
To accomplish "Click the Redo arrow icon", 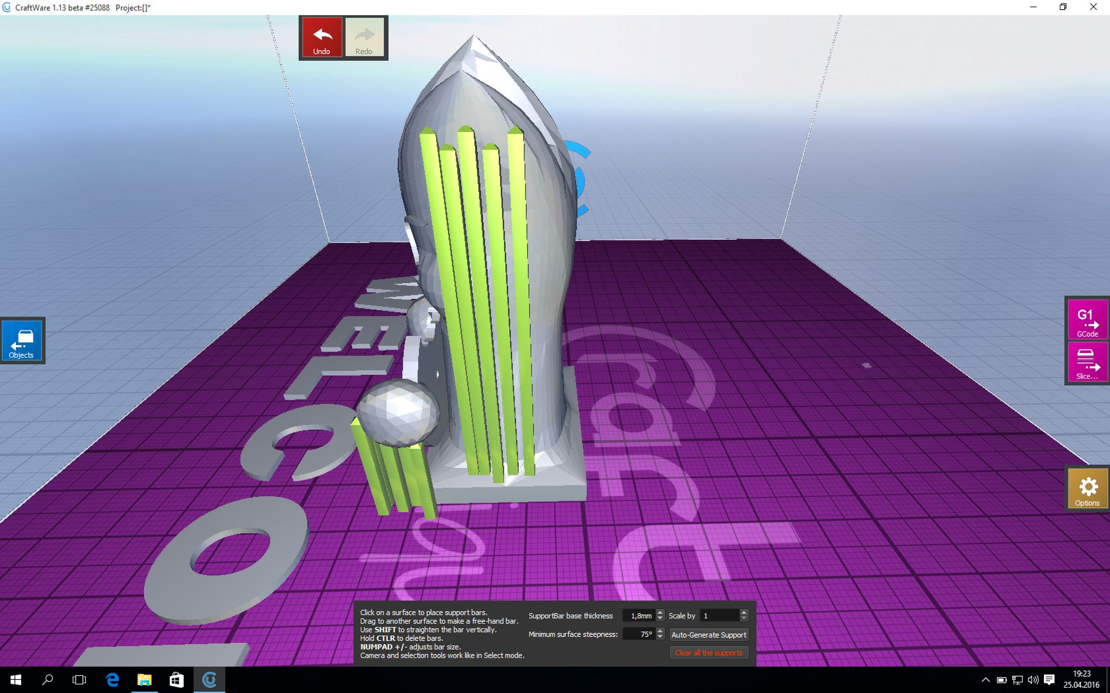I will pos(365,34).
